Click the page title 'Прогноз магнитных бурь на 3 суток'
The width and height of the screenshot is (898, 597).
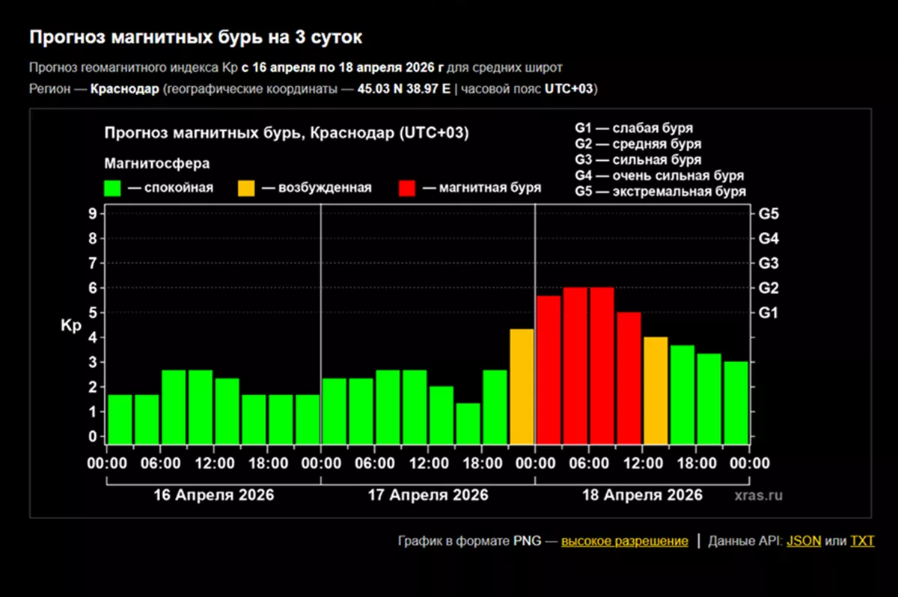click(x=195, y=35)
